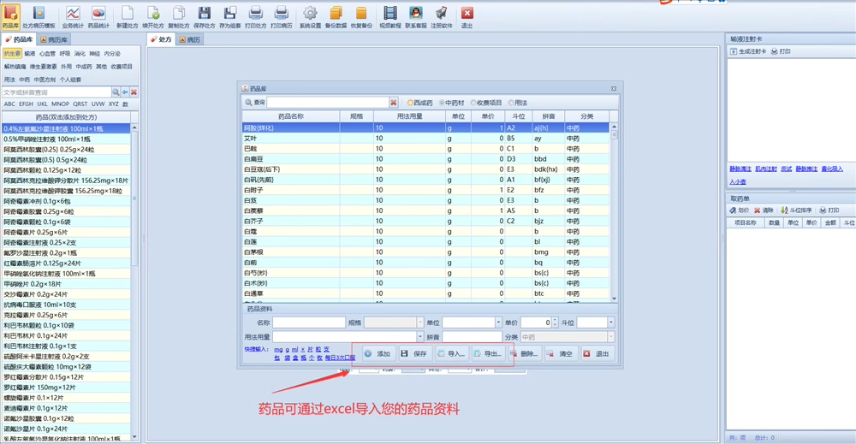Select the 白附子 row in drug table
This screenshot has width=856, height=444.
tap(425, 191)
